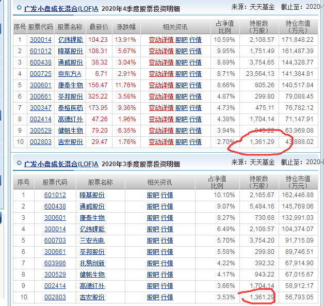Open stock code 000725
324x306 pixels.
[x=41, y=74]
